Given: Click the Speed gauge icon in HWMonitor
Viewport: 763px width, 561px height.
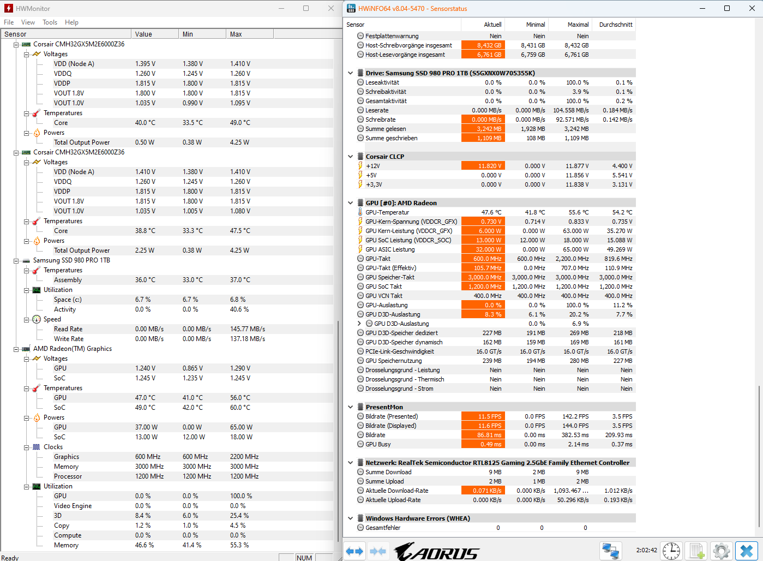Looking at the screenshot, I should coord(37,319).
